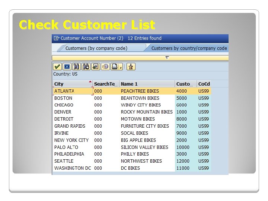Click PEACHTREE BIKES customer name
This screenshot has height=201, width=268.
click(140, 91)
